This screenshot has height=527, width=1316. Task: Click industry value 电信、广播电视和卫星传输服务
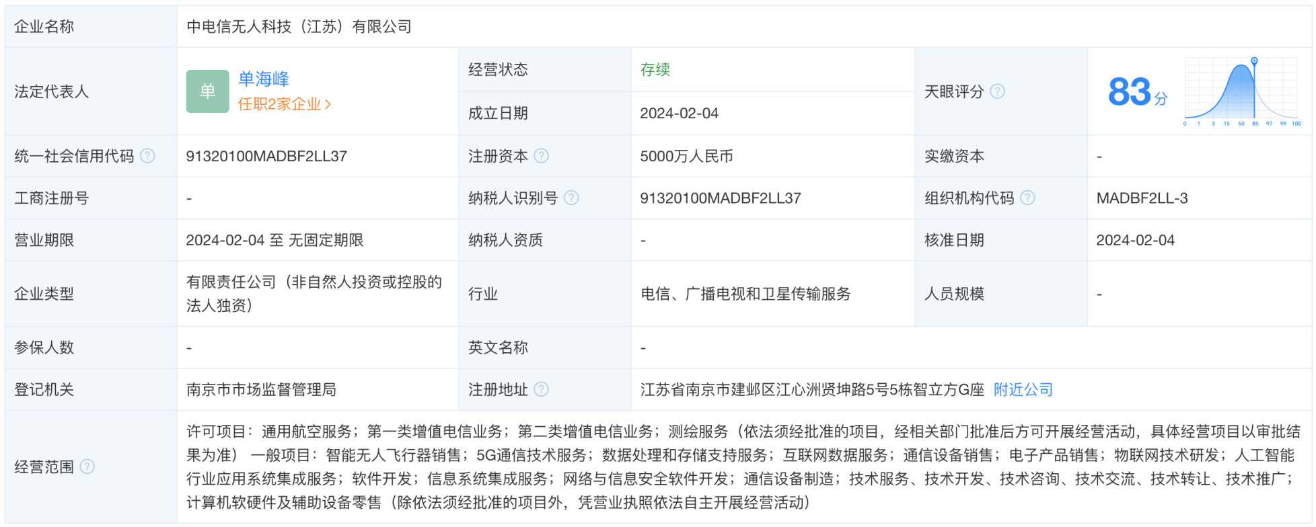click(746, 294)
